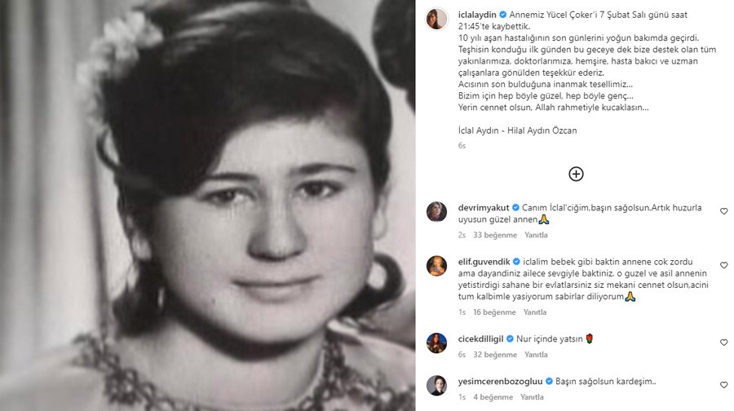
Task: Reply to yesimcerenbozogluu's comment via Yanıtla
Action: 533,397
